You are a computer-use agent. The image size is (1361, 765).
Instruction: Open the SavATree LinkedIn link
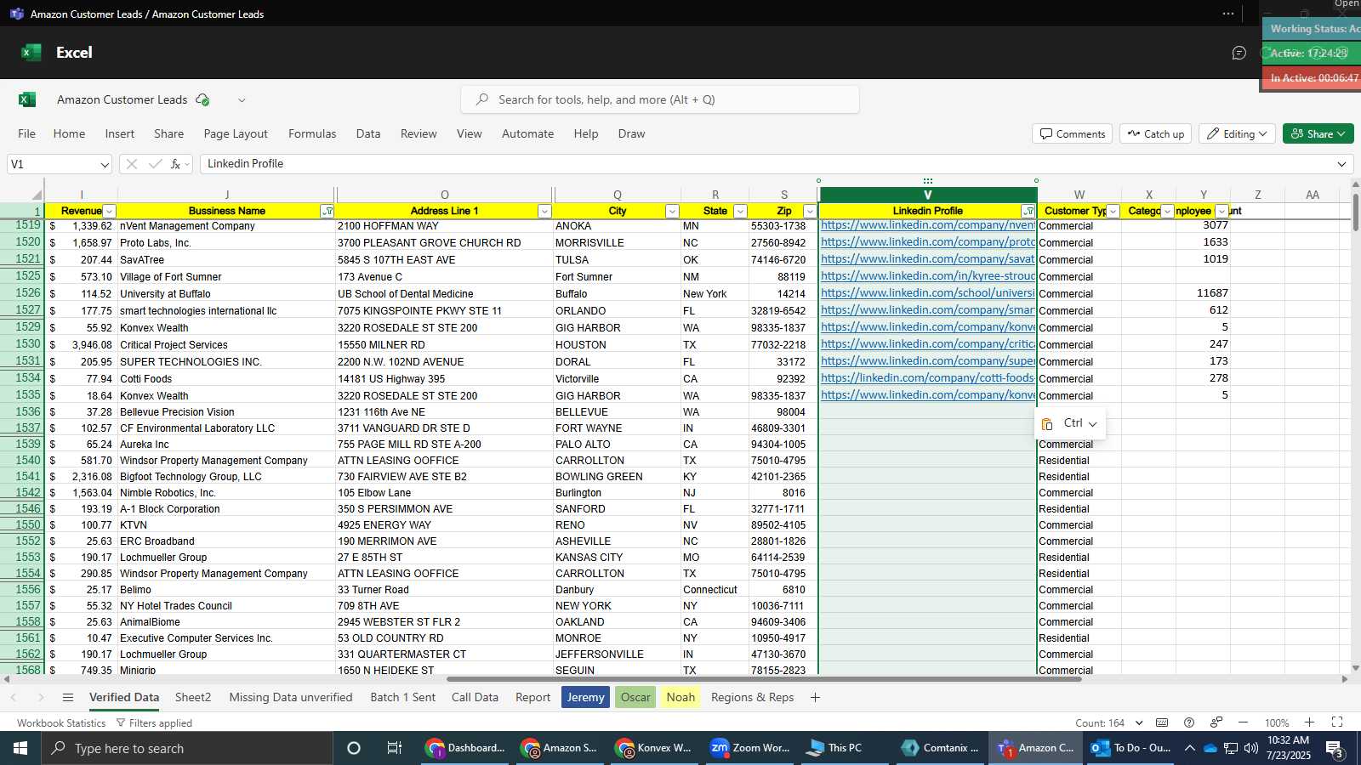click(928, 259)
